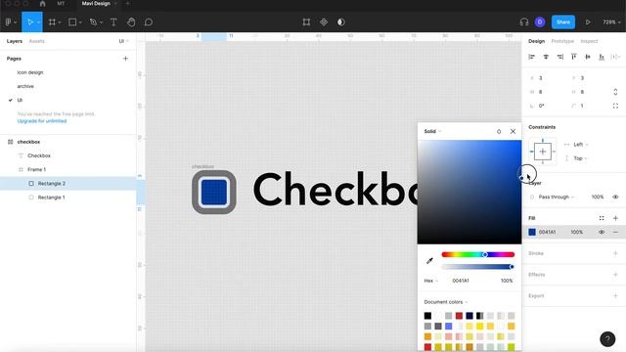Select the red document color swatch
Viewport: 626px width, 352px height.
[459, 316]
